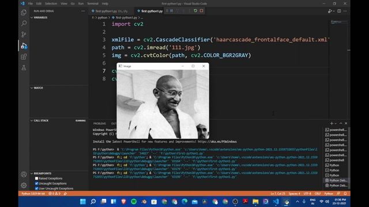Restart the debug session
This screenshot has height=207, width=369.
point(195,11)
